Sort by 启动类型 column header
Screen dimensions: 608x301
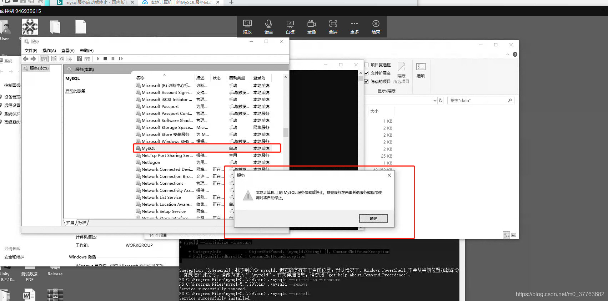[238, 78]
